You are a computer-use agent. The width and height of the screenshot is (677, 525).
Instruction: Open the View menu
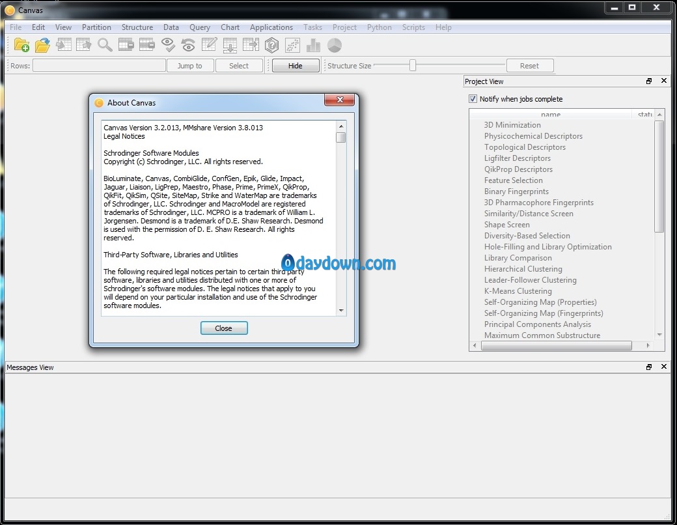[63, 27]
